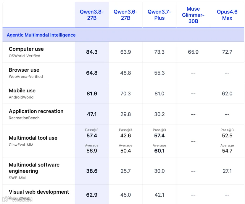Click the Muse Glimmer-30B column header

point(193,15)
